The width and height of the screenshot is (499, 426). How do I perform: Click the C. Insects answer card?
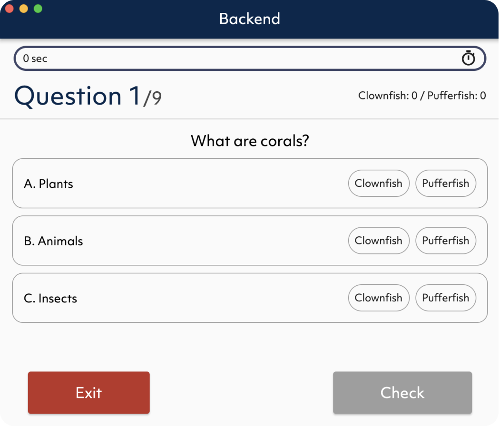(x=250, y=298)
